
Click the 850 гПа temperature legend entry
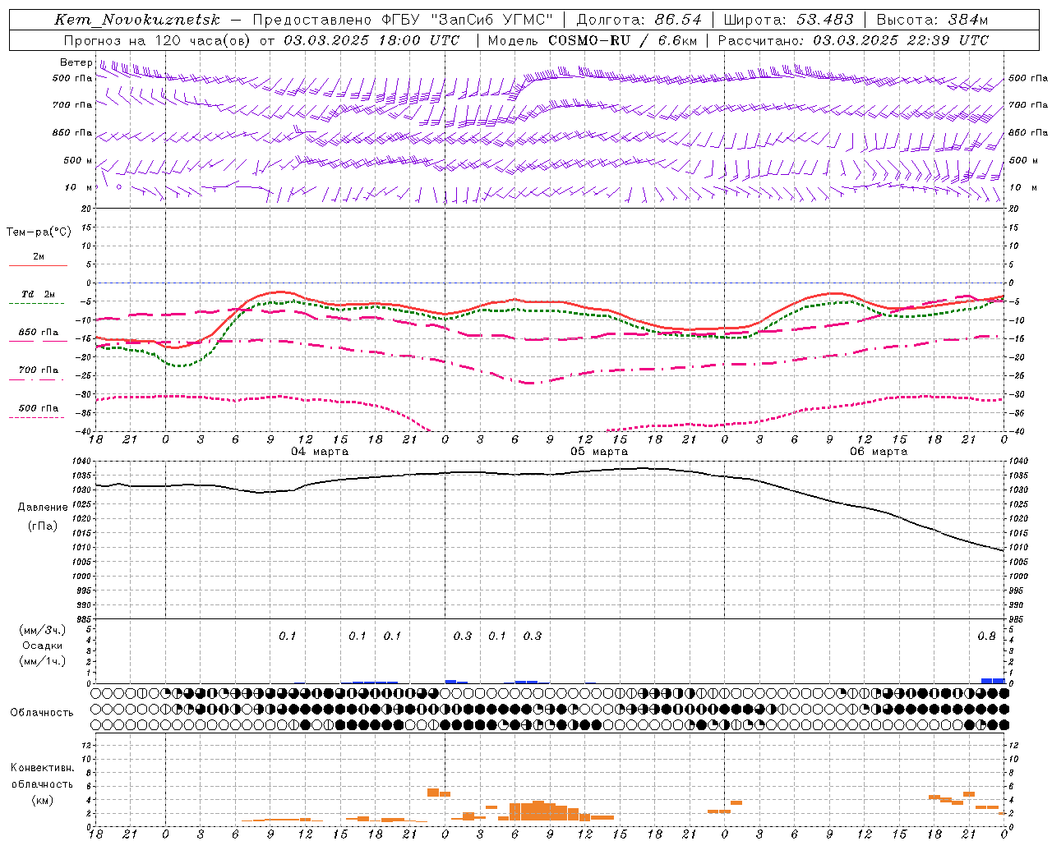pyautogui.click(x=39, y=333)
